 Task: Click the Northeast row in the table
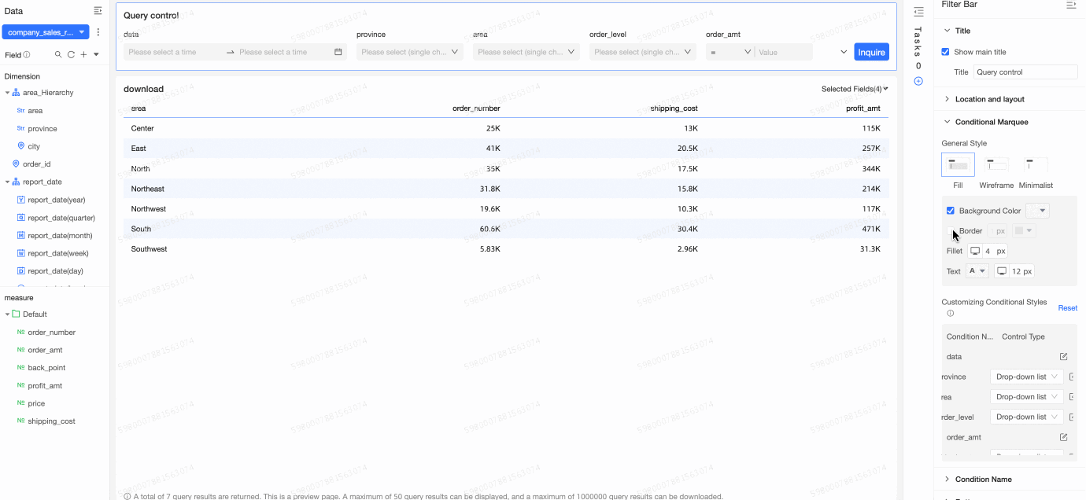tap(506, 189)
